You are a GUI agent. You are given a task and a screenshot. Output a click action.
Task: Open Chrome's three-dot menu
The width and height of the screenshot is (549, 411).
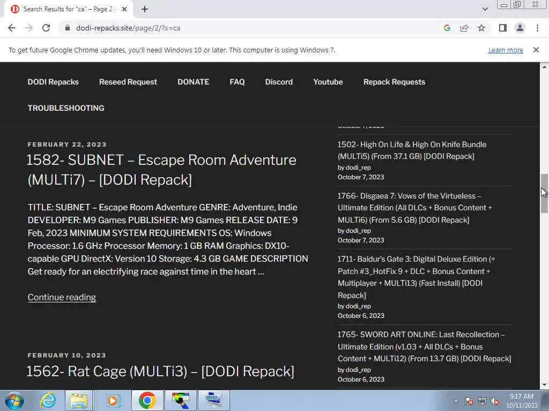point(537,28)
